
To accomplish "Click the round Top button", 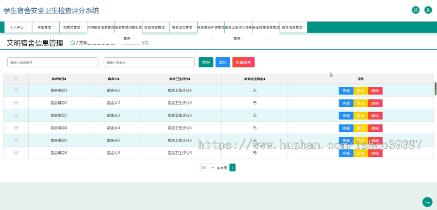I will coord(427,202).
